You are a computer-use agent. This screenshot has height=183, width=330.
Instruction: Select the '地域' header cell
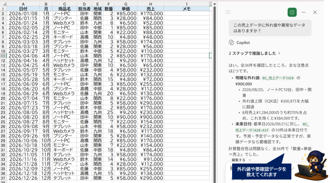pyautogui.click(x=97, y=9)
